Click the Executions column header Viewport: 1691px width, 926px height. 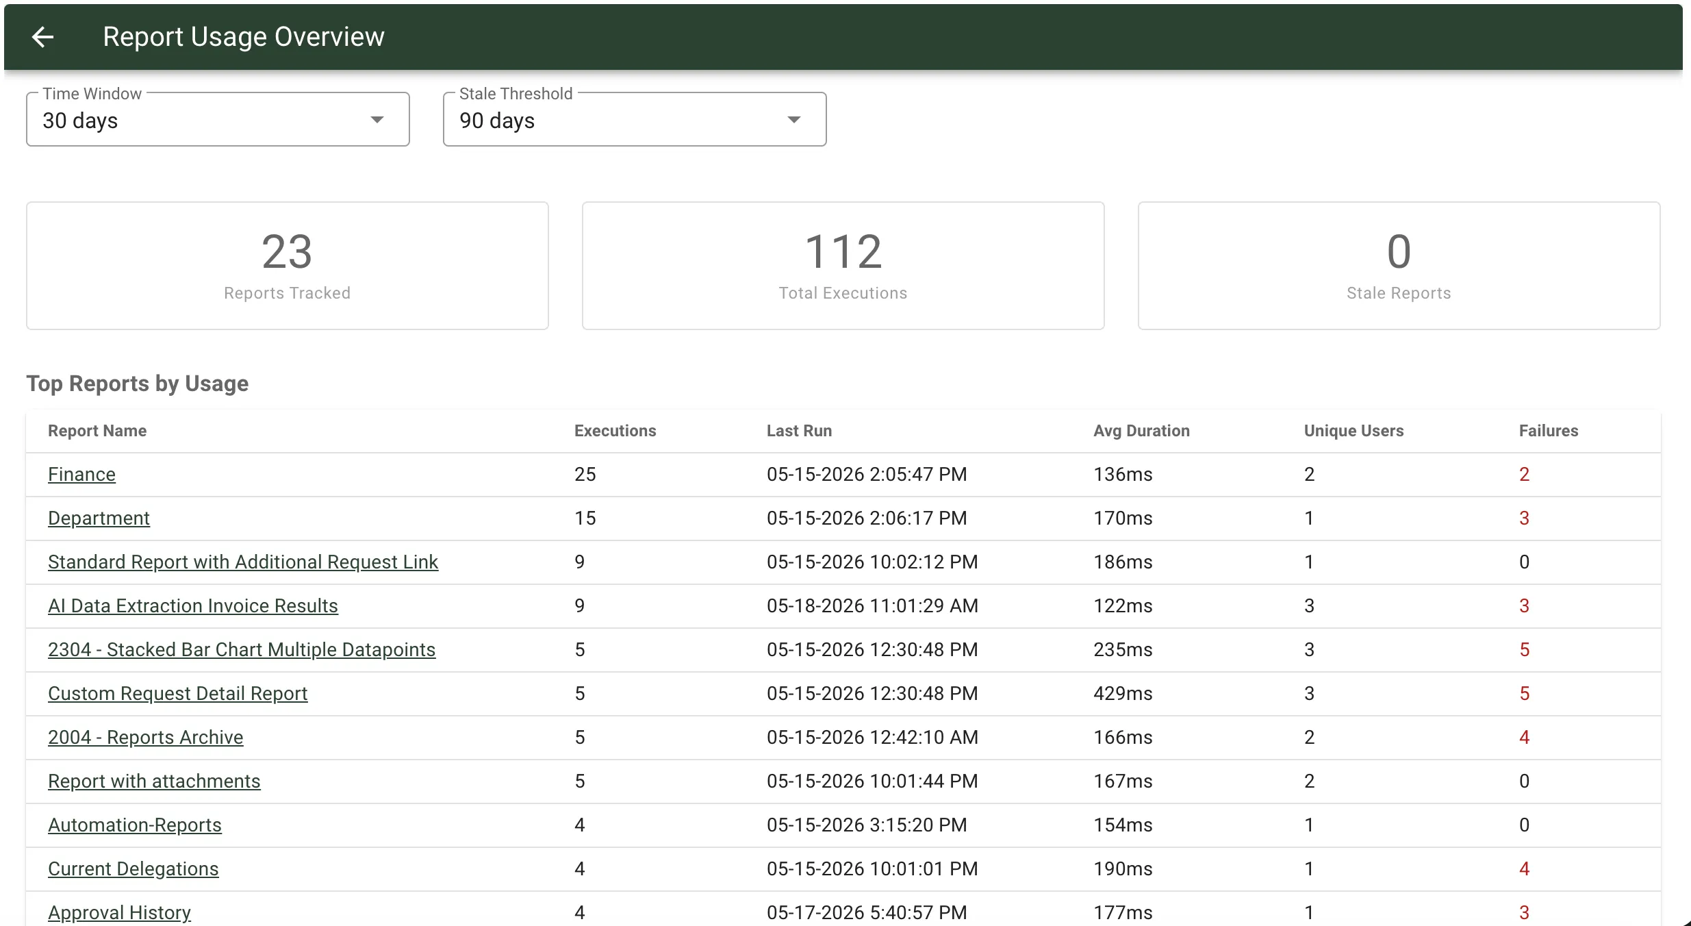pos(615,431)
